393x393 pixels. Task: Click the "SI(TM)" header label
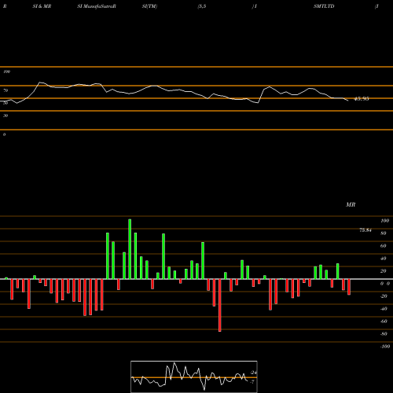(x=149, y=6)
